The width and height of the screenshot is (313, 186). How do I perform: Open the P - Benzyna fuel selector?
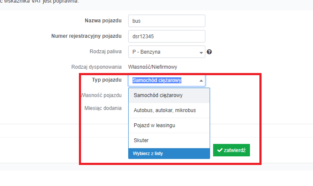pos(167,52)
